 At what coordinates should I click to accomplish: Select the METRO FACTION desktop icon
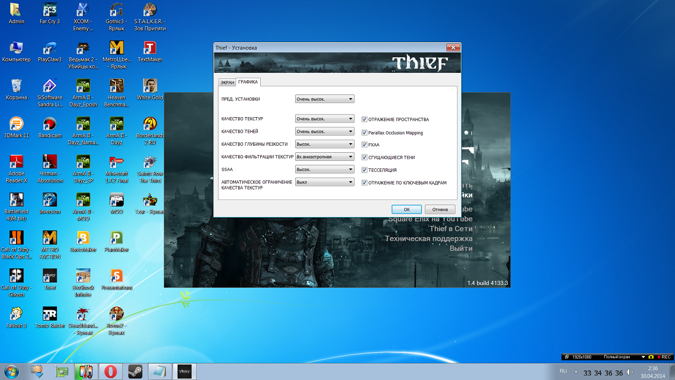click(50, 245)
